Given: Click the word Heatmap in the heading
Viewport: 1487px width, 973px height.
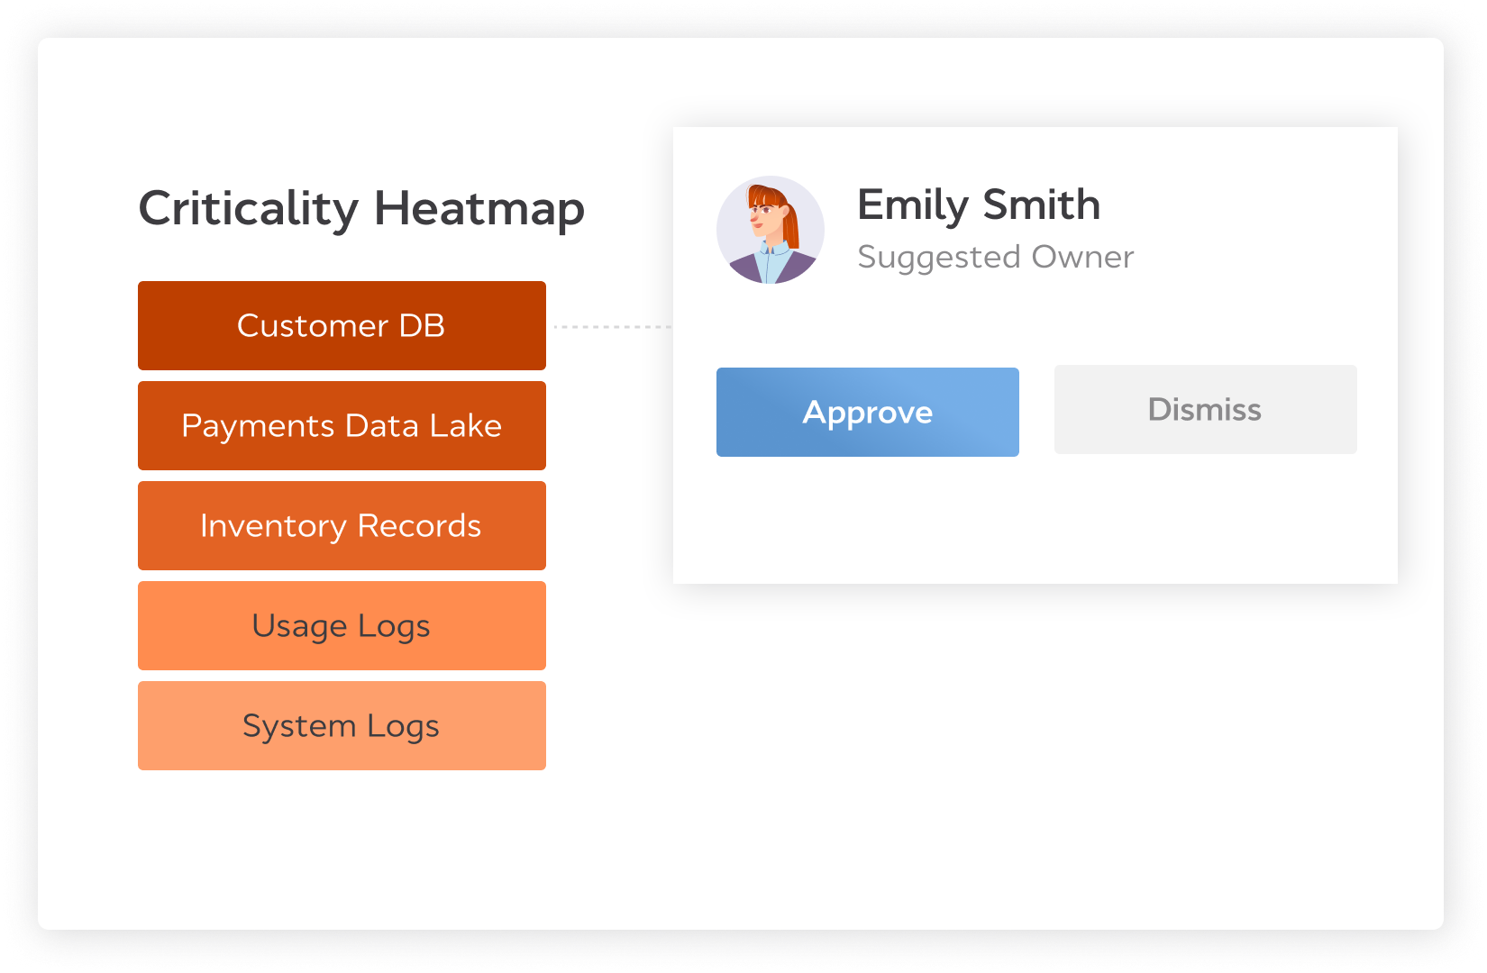Looking at the screenshot, I should click(479, 208).
